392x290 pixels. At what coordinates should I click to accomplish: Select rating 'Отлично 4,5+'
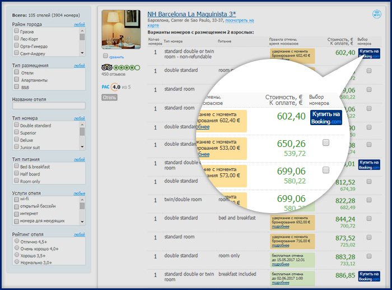pos(17,241)
